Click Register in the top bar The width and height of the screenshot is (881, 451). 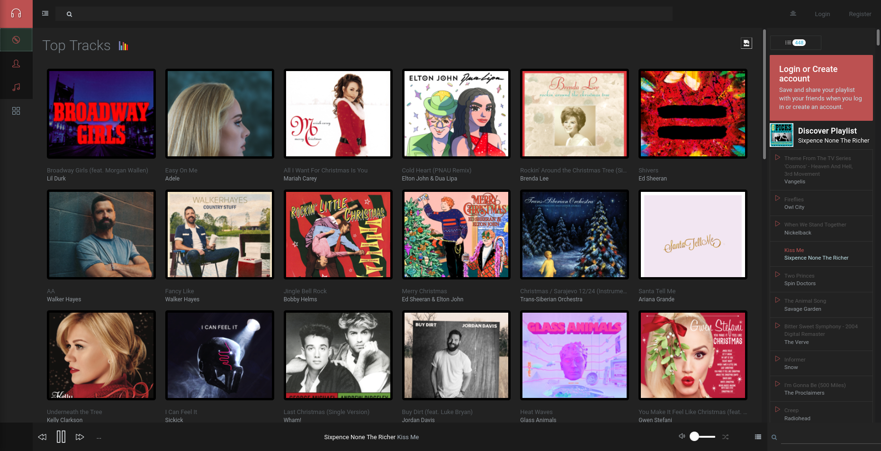860,14
